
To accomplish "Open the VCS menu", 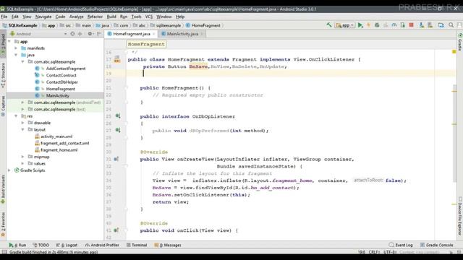I will [x=149, y=17].
